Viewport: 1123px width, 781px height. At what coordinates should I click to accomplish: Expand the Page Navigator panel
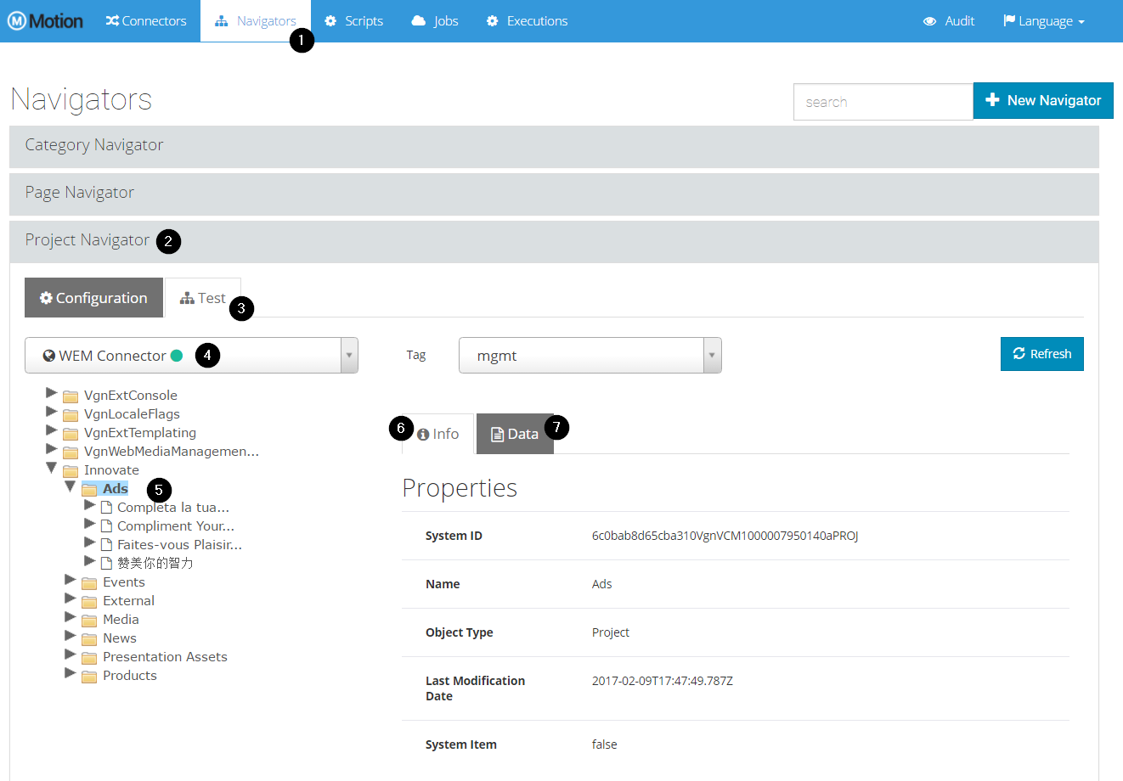point(554,194)
